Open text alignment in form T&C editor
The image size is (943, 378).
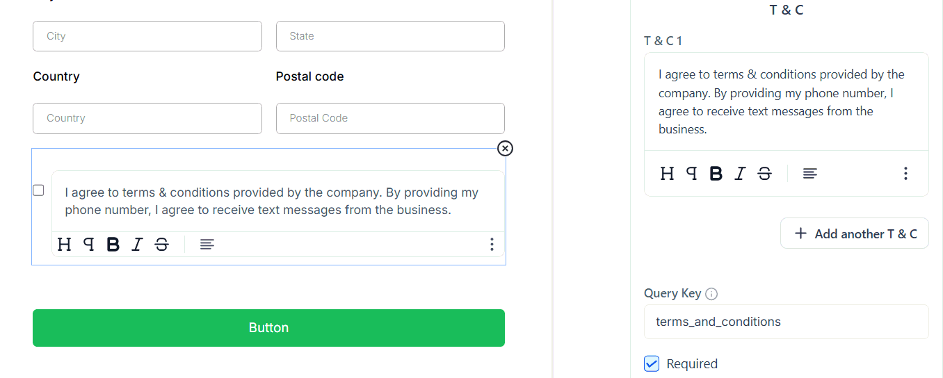[207, 244]
